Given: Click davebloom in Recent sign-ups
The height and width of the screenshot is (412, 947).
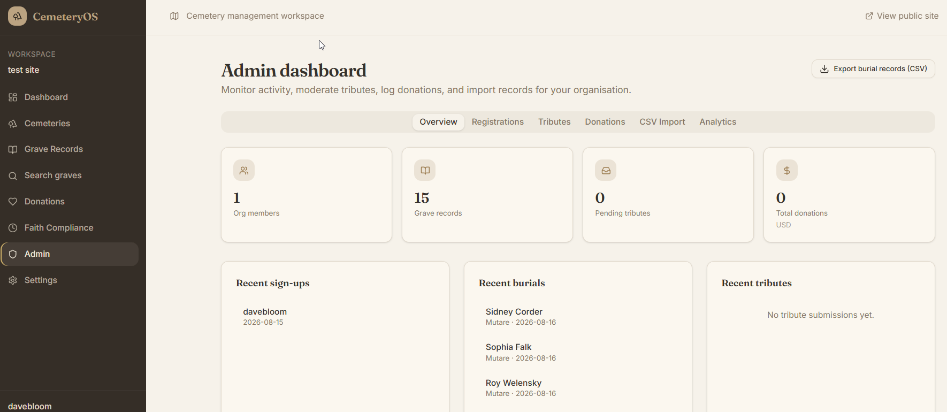Looking at the screenshot, I should tap(265, 312).
